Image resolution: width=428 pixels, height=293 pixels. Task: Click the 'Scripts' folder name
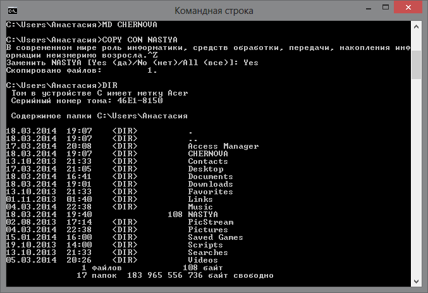(205, 245)
